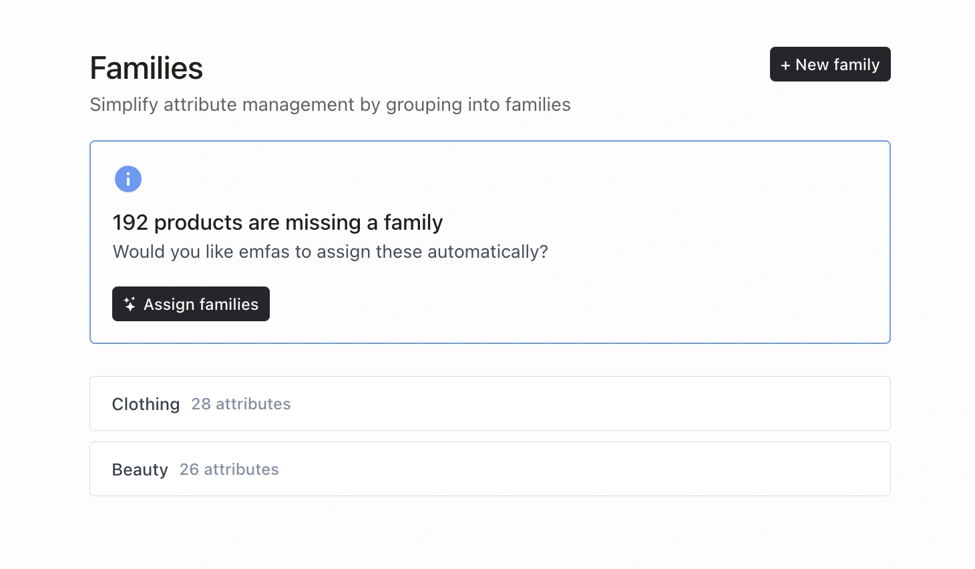Click the Clothing label text
This screenshot has width=975, height=569.
pyautogui.click(x=146, y=403)
